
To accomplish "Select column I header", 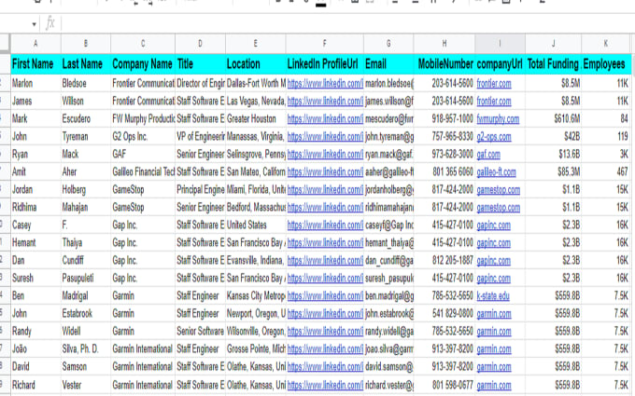I will 501,43.
